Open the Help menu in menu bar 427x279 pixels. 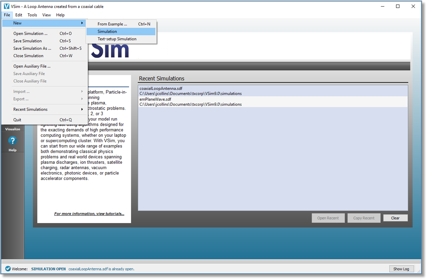click(x=60, y=15)
